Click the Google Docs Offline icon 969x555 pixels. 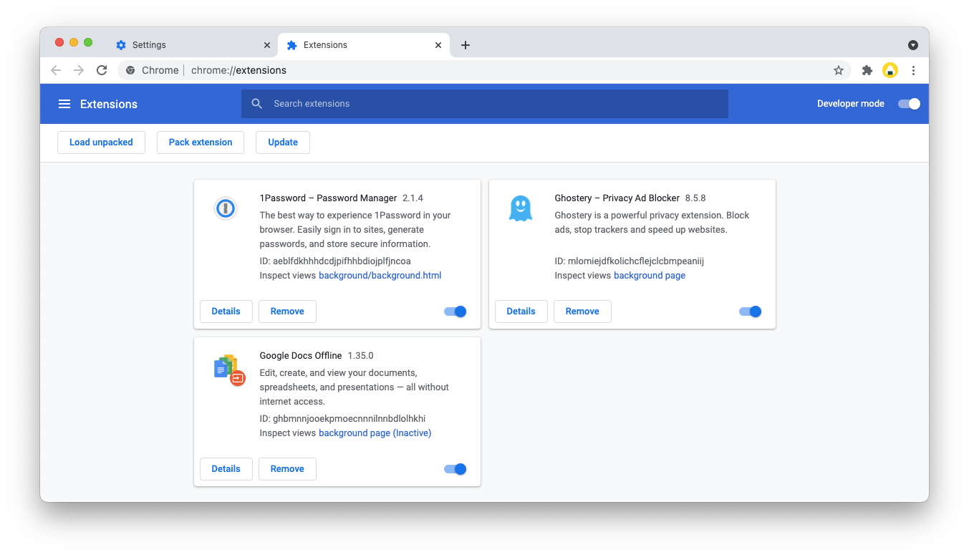[229, 370]
